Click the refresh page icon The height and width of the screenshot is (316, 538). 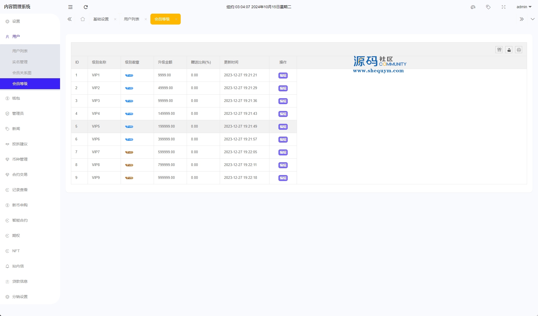click(86, 7)
